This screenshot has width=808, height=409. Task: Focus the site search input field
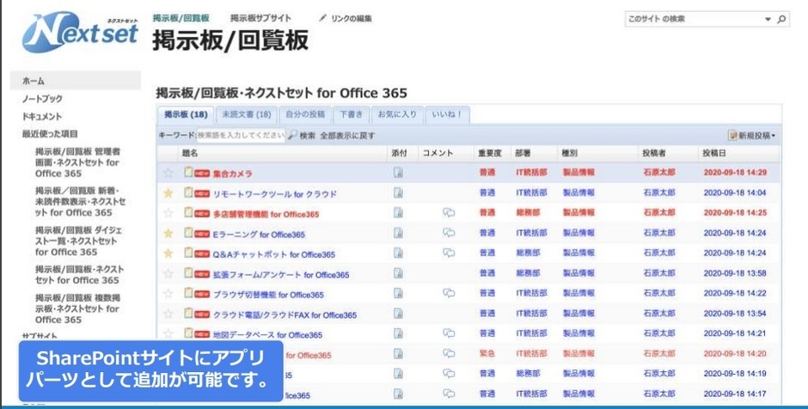(694, 19)
